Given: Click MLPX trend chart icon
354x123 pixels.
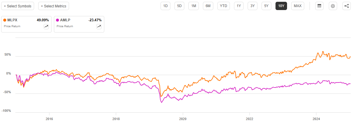Looking at the screenshot, I should click(x=46, y=27).
